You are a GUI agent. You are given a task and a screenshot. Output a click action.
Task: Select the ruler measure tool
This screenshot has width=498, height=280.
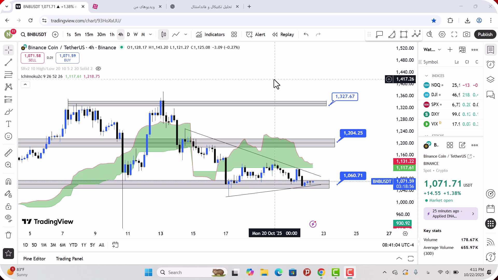coord(8,153)
